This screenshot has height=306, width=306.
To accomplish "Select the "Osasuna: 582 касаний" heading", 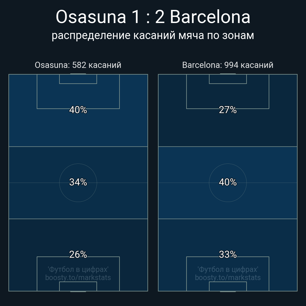I will [78, 65].
